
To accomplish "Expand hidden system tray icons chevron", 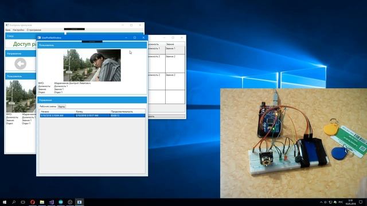I will tap(321, 202).
